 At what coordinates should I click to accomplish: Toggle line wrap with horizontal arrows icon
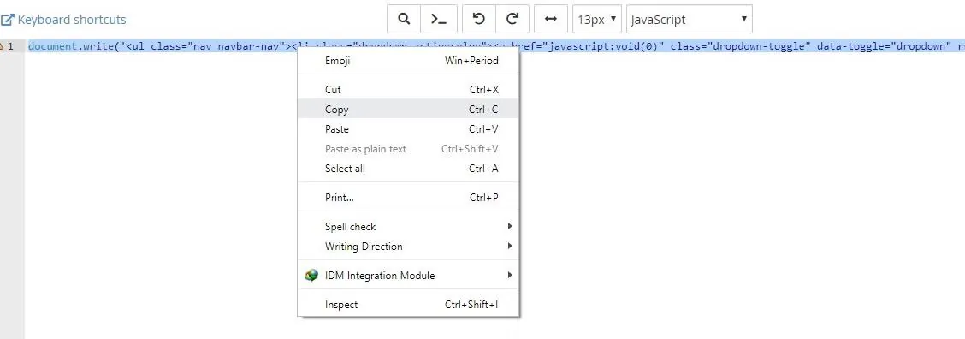[x=551, y=19]
